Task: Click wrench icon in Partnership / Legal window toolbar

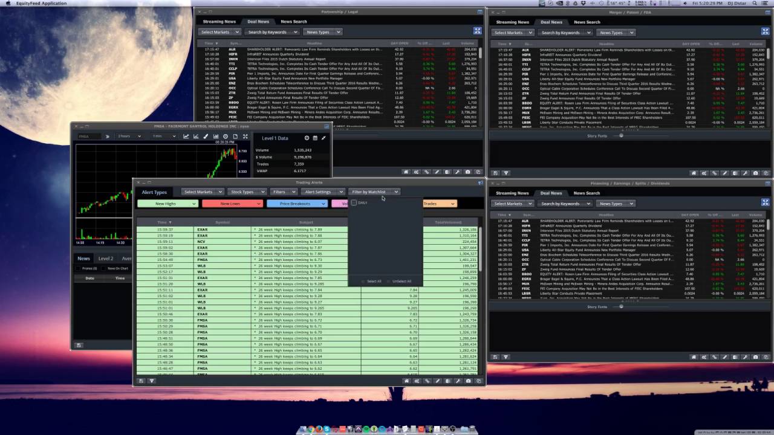Action: [x=458, y=172]
